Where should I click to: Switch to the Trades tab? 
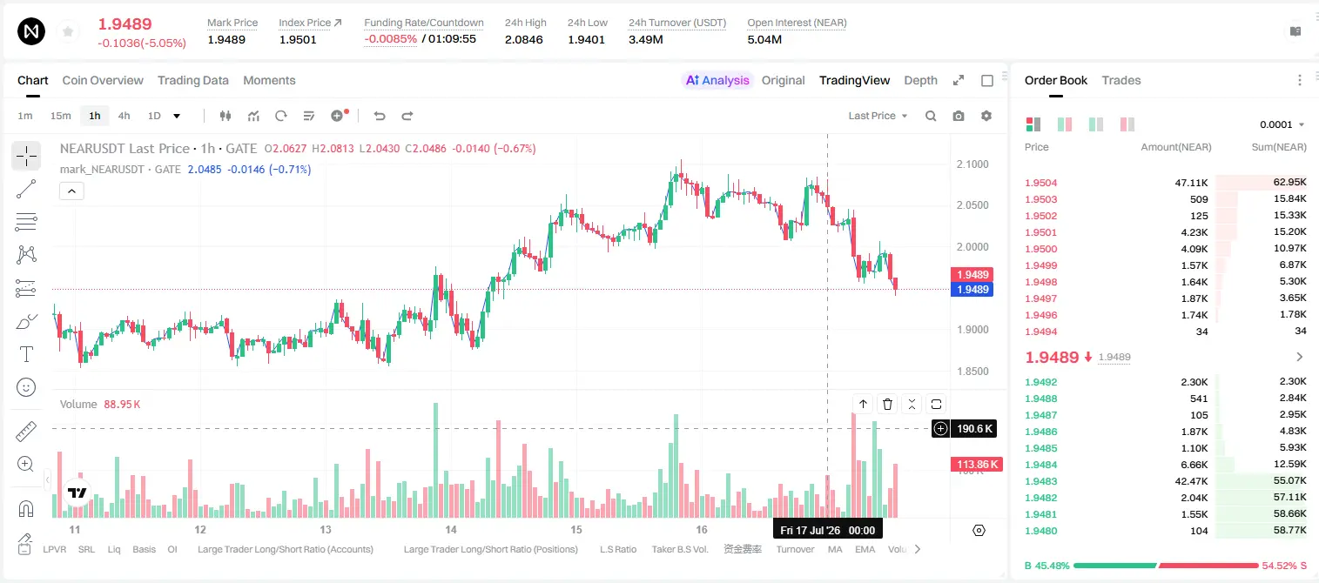pyautogui.click(x=1121, y=80)
